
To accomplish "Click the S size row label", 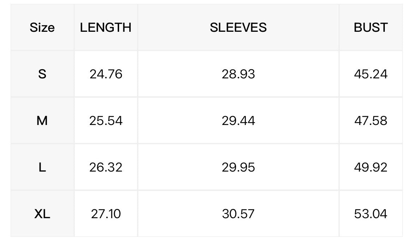I will pos(42,74).
